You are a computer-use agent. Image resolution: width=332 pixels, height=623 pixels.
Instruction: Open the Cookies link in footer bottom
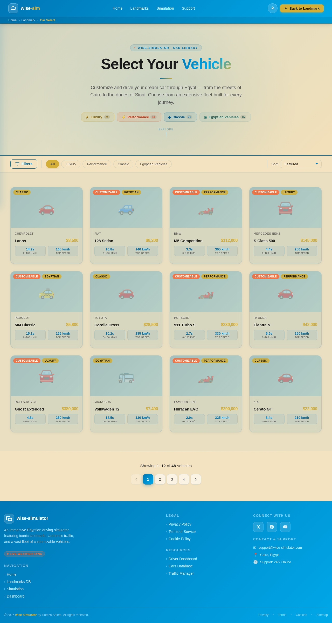301,615
